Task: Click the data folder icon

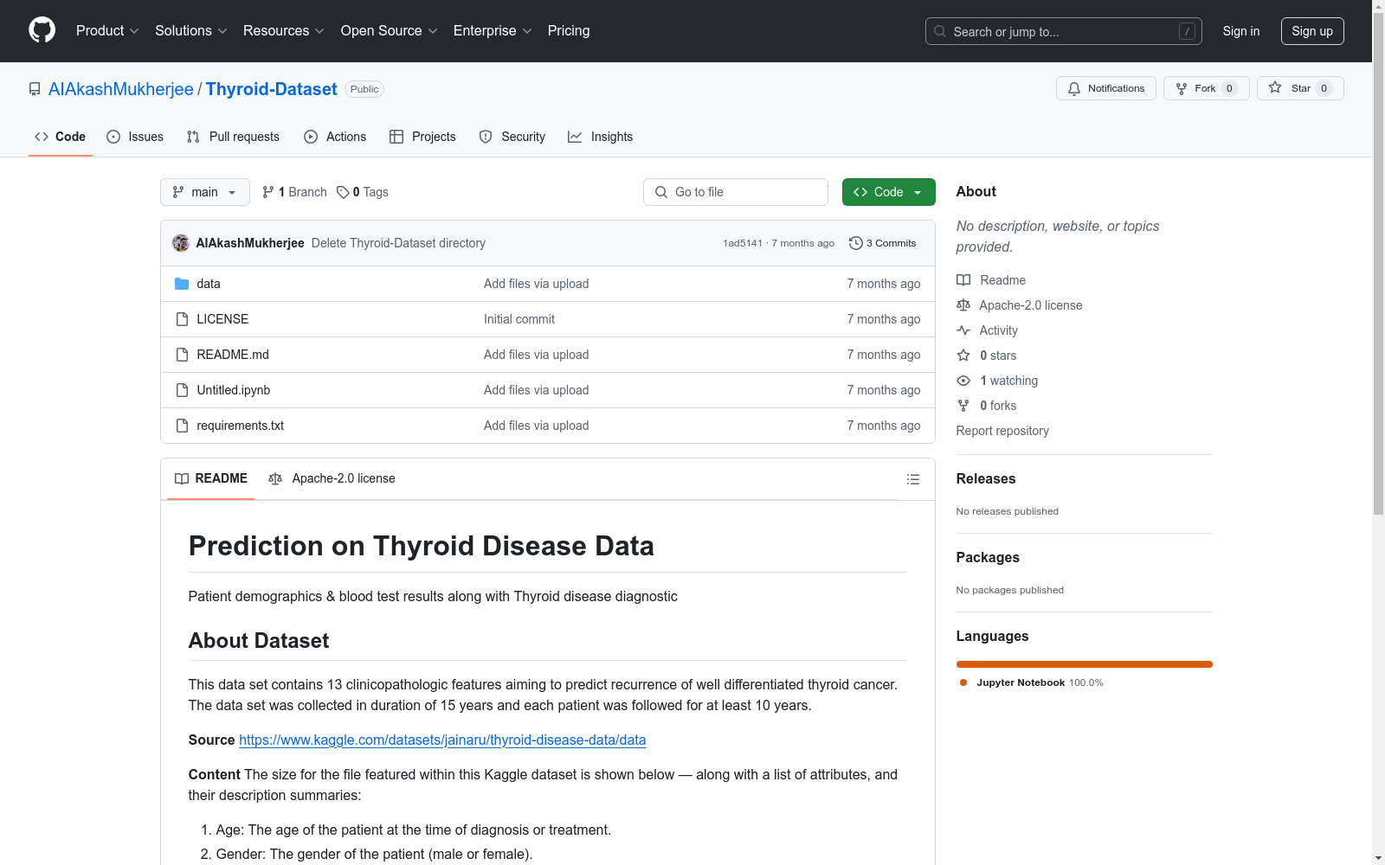Action: point(182,284)
